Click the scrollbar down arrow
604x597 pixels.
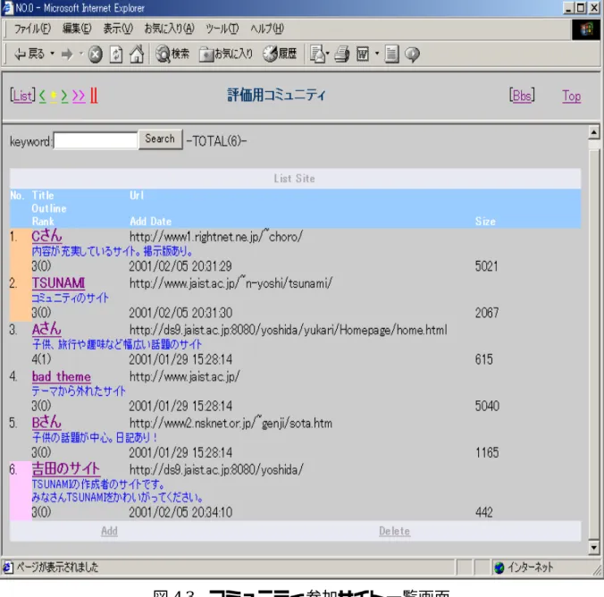593,547
